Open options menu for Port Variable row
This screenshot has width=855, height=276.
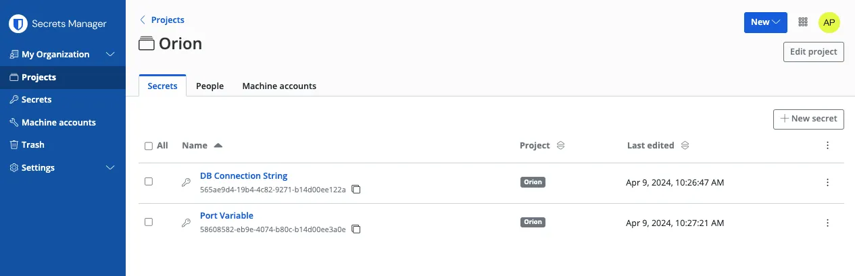click(x=827, y=223)
